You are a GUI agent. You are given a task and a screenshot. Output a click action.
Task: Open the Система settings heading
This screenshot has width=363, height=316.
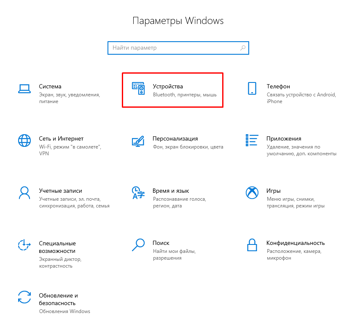pyautogui.click(x=50, y=86)
